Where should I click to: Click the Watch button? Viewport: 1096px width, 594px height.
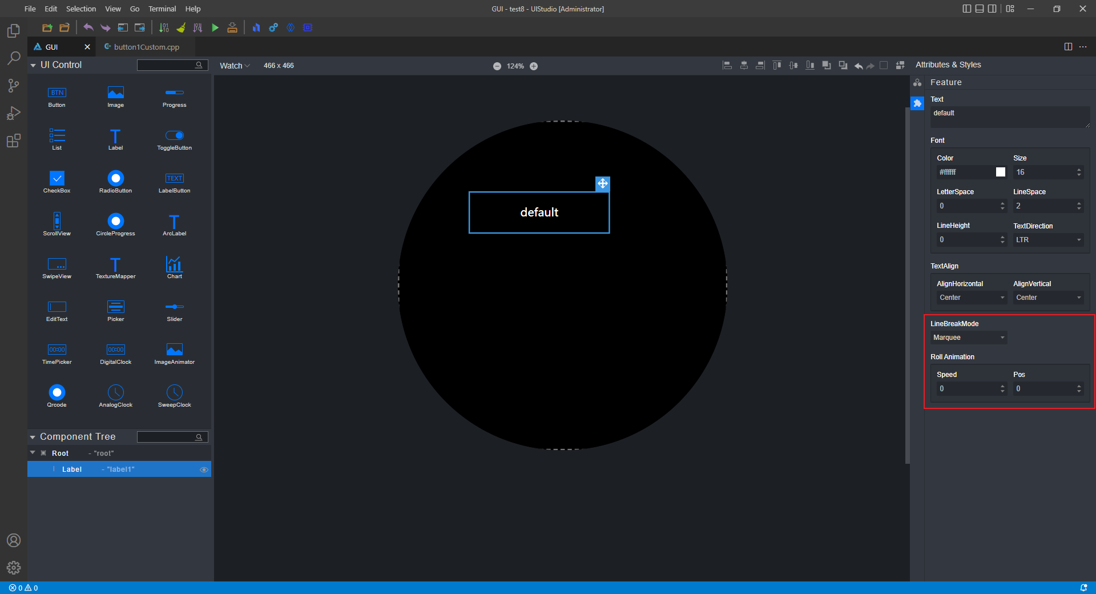[x=234, y=66]
